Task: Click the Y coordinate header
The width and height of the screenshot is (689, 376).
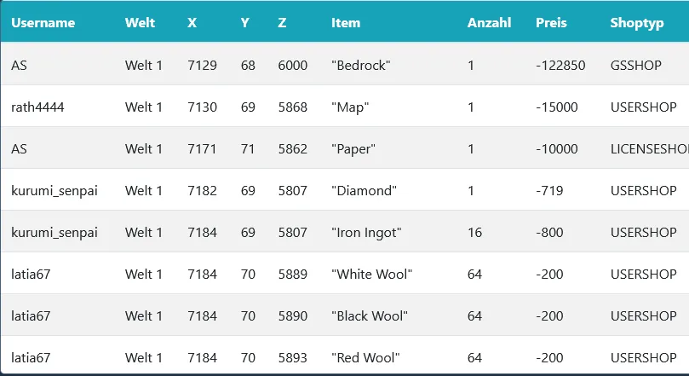Action: tap(245, 23)
